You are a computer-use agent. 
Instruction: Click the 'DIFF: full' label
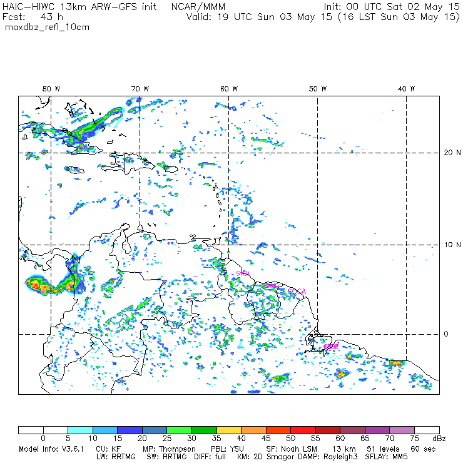[210, 457]
